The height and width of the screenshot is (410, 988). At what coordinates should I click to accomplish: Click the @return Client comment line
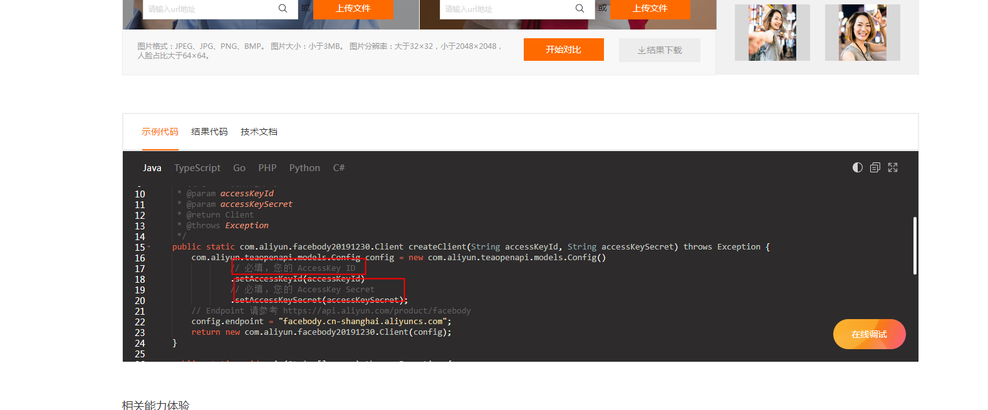pyautogui.click(x=216, y=215)
